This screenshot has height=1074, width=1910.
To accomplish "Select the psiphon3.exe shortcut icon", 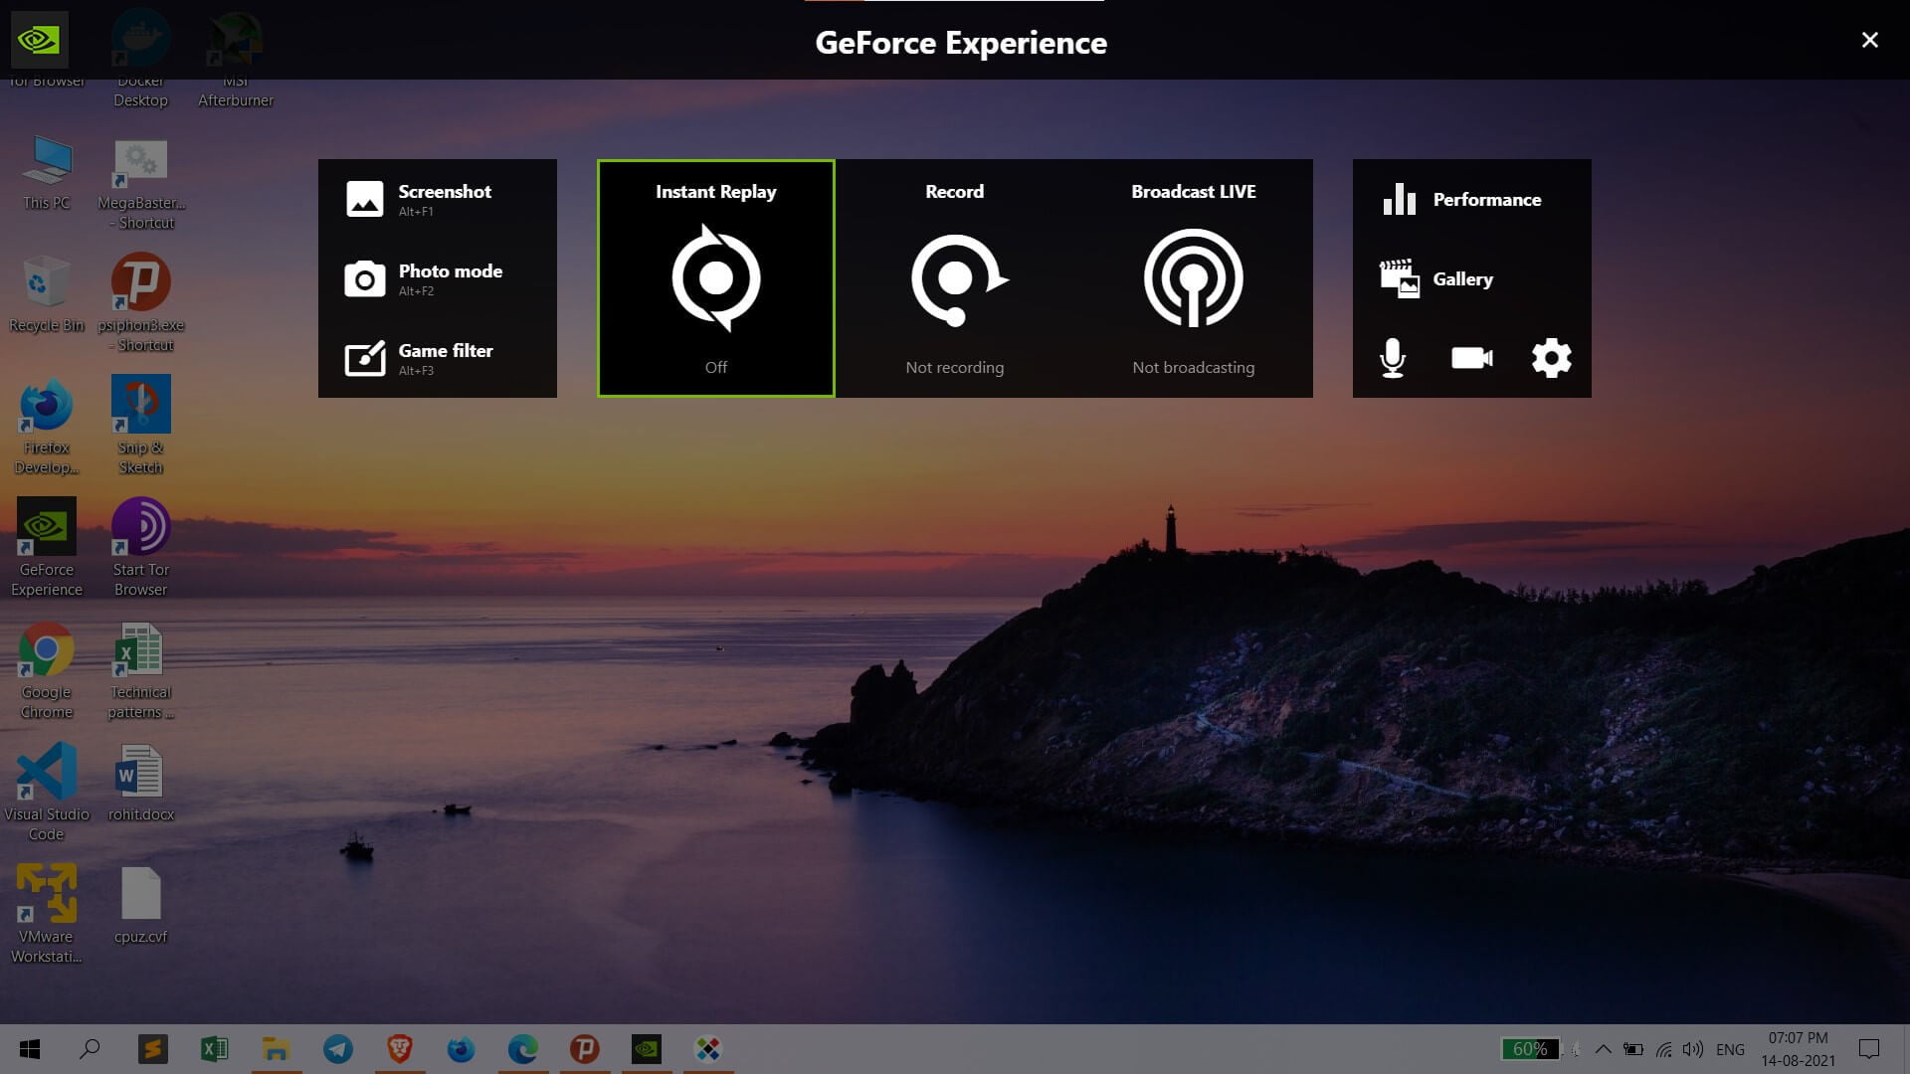I will coord(141,303).
